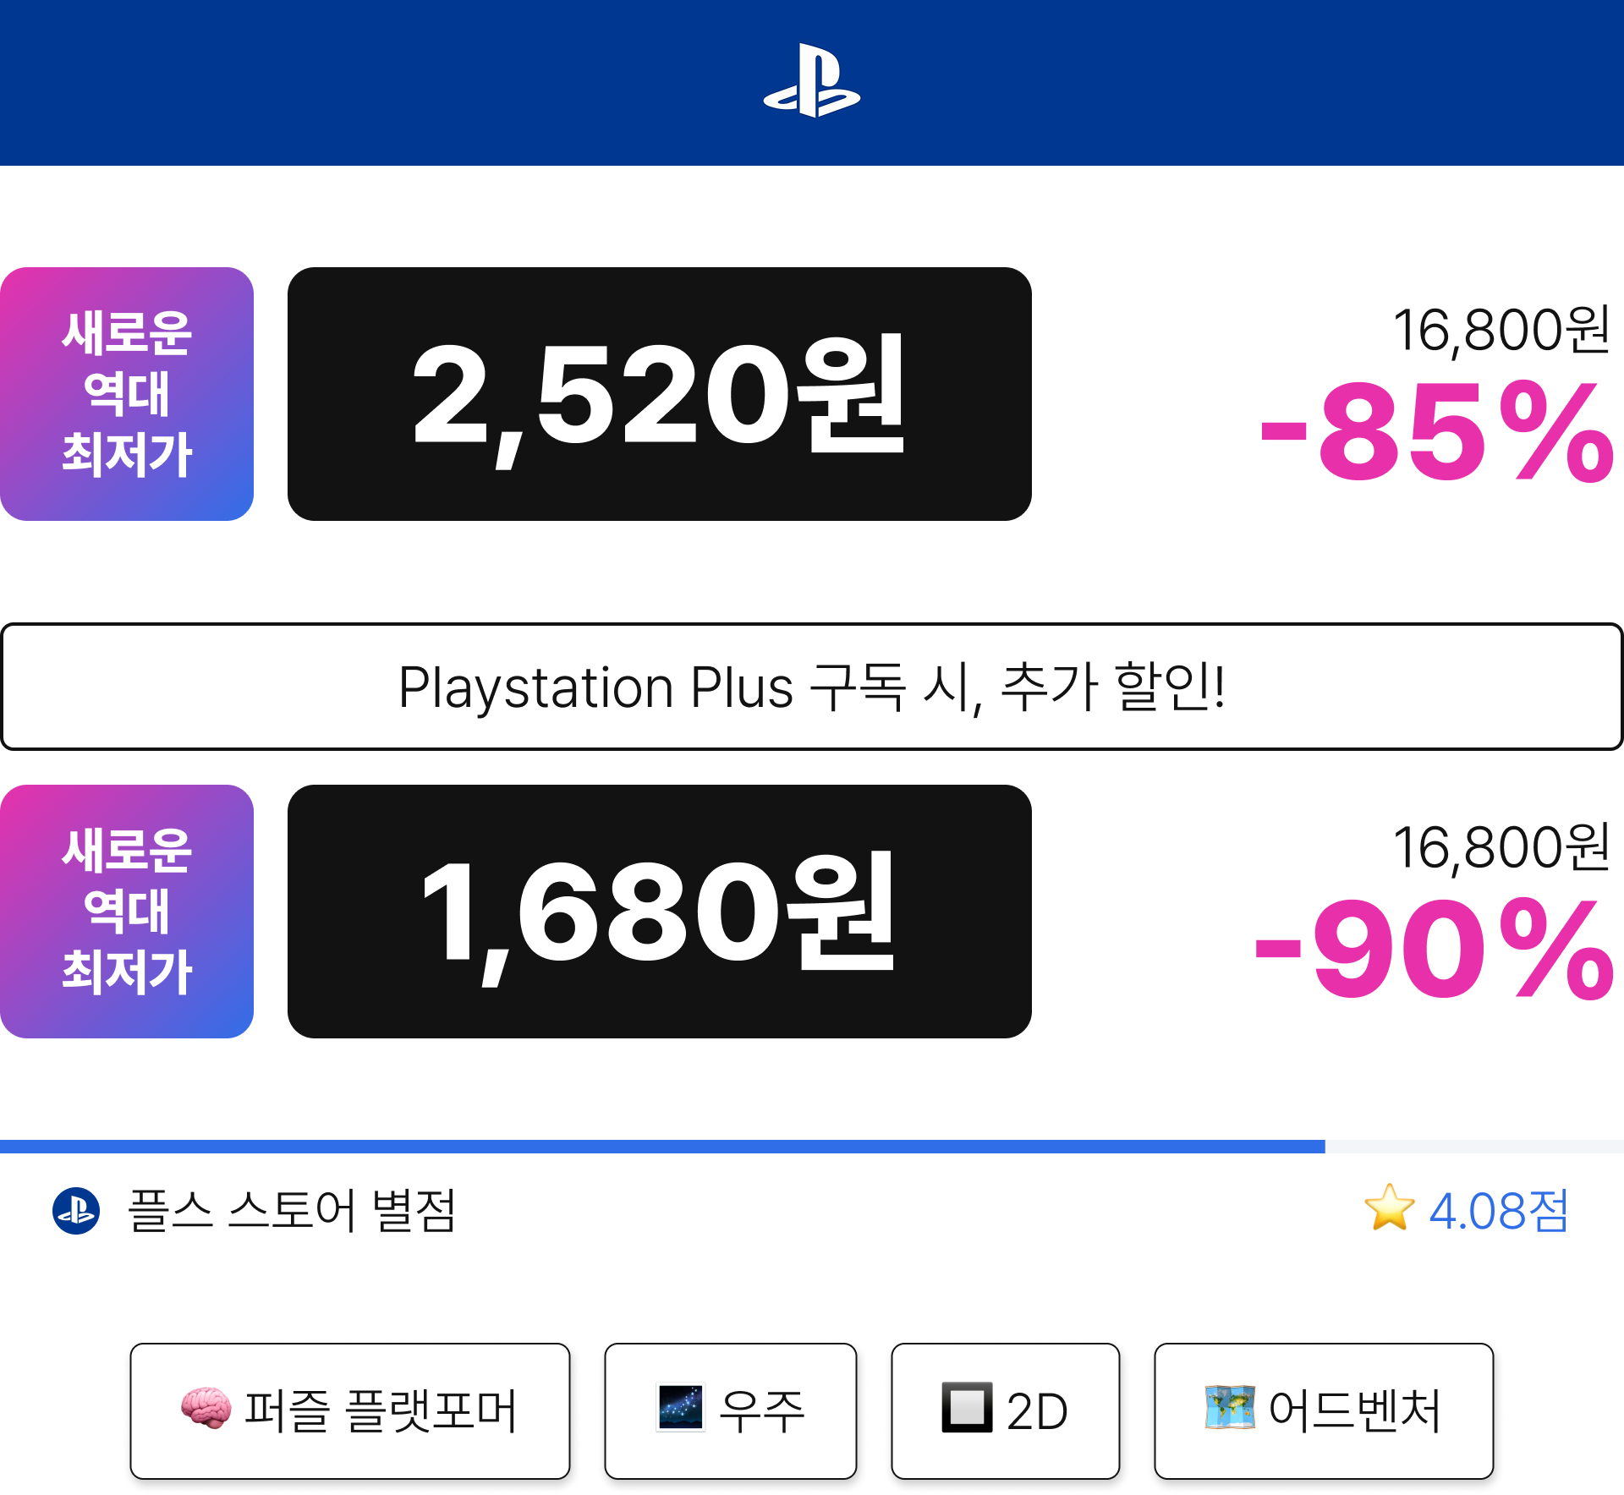The image size is (1624, 1495).
Task: Click the square icon on 2D tag
Action: pos(968,1408)
